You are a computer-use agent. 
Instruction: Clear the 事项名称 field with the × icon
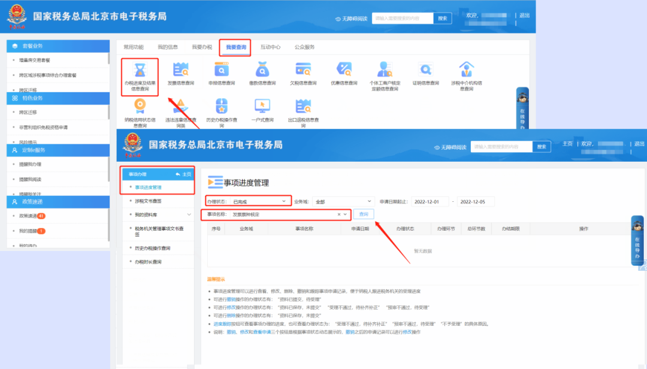(338, 214)
